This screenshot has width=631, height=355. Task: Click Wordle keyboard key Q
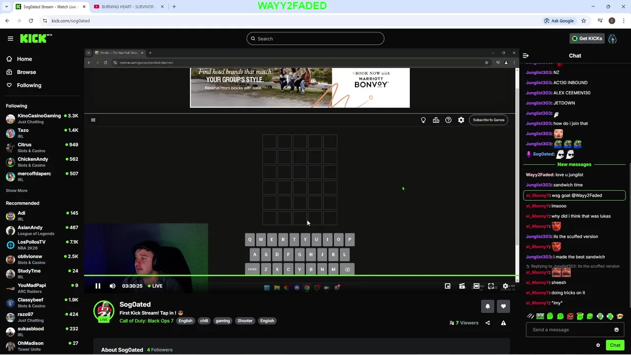(x=249, y=240)
